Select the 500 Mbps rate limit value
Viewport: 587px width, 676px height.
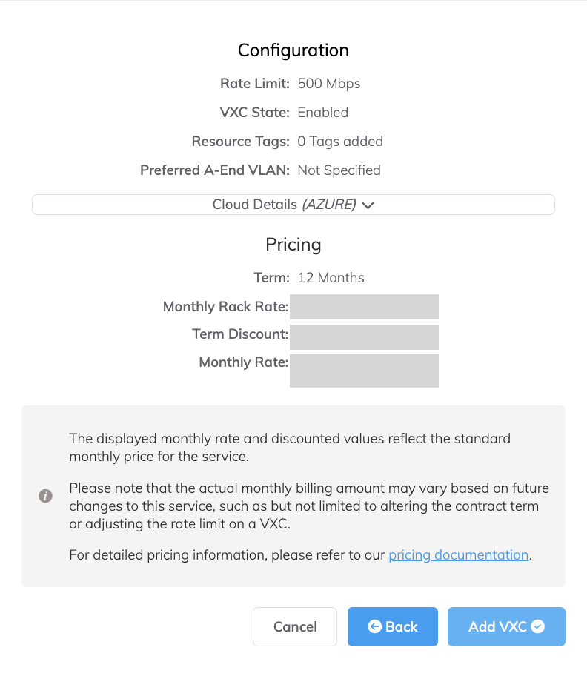tap(329, 84)
